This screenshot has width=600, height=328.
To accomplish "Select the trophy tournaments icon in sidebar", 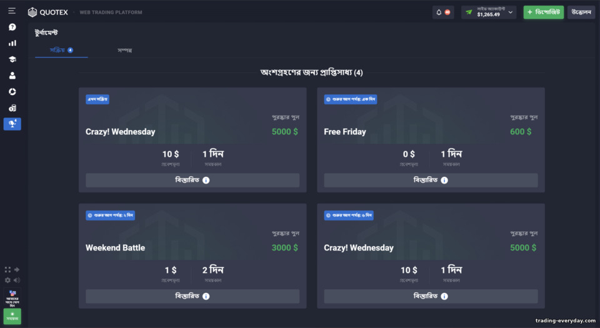I will [x=12, y=124].
